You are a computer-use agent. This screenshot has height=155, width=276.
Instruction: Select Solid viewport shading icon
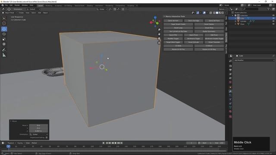pos(217,13)
